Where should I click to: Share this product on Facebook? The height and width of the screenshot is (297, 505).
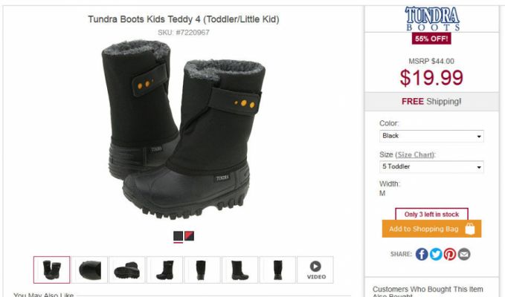[x=422, y=254]
